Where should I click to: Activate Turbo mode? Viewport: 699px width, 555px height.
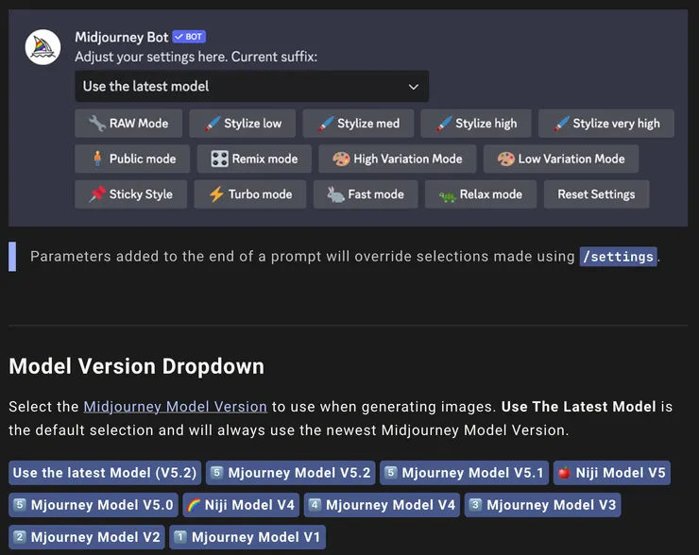[250, 194]
